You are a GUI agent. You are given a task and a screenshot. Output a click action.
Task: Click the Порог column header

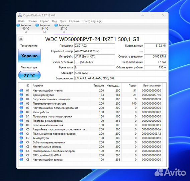click(130, 85)
